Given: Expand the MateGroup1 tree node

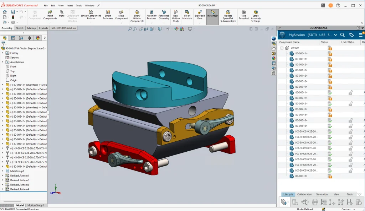Looking at the screenshot, I should [2, 171].
